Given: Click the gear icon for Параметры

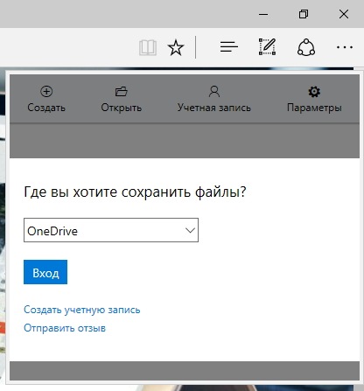Looking at the screenshot, I should point(314,92).
